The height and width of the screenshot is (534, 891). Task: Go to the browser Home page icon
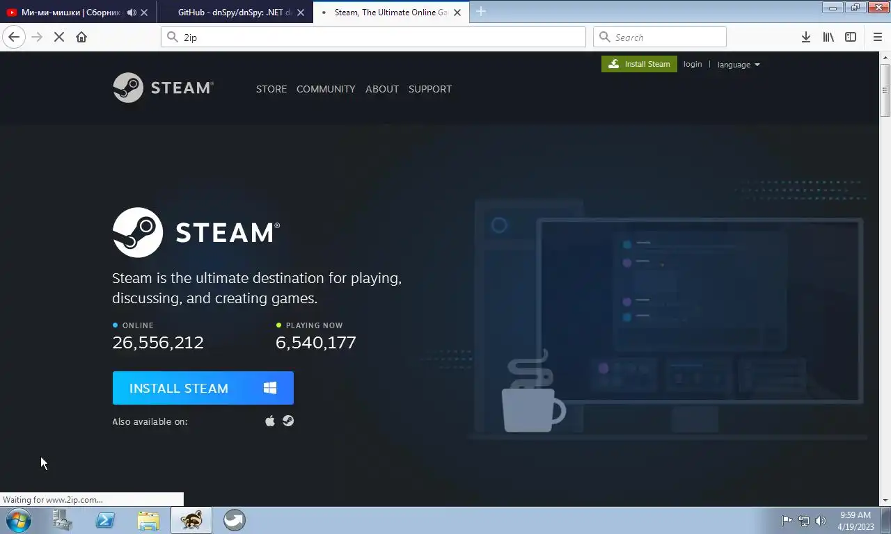pyautogui.click(x=81, y=37)
